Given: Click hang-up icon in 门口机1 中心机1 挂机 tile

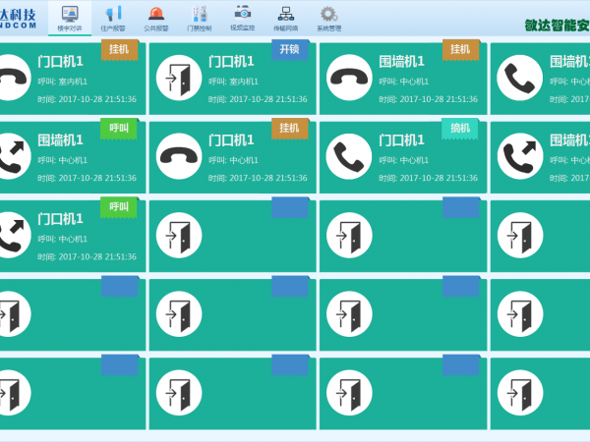Looking at the screenshot, I should pos(178,157).
